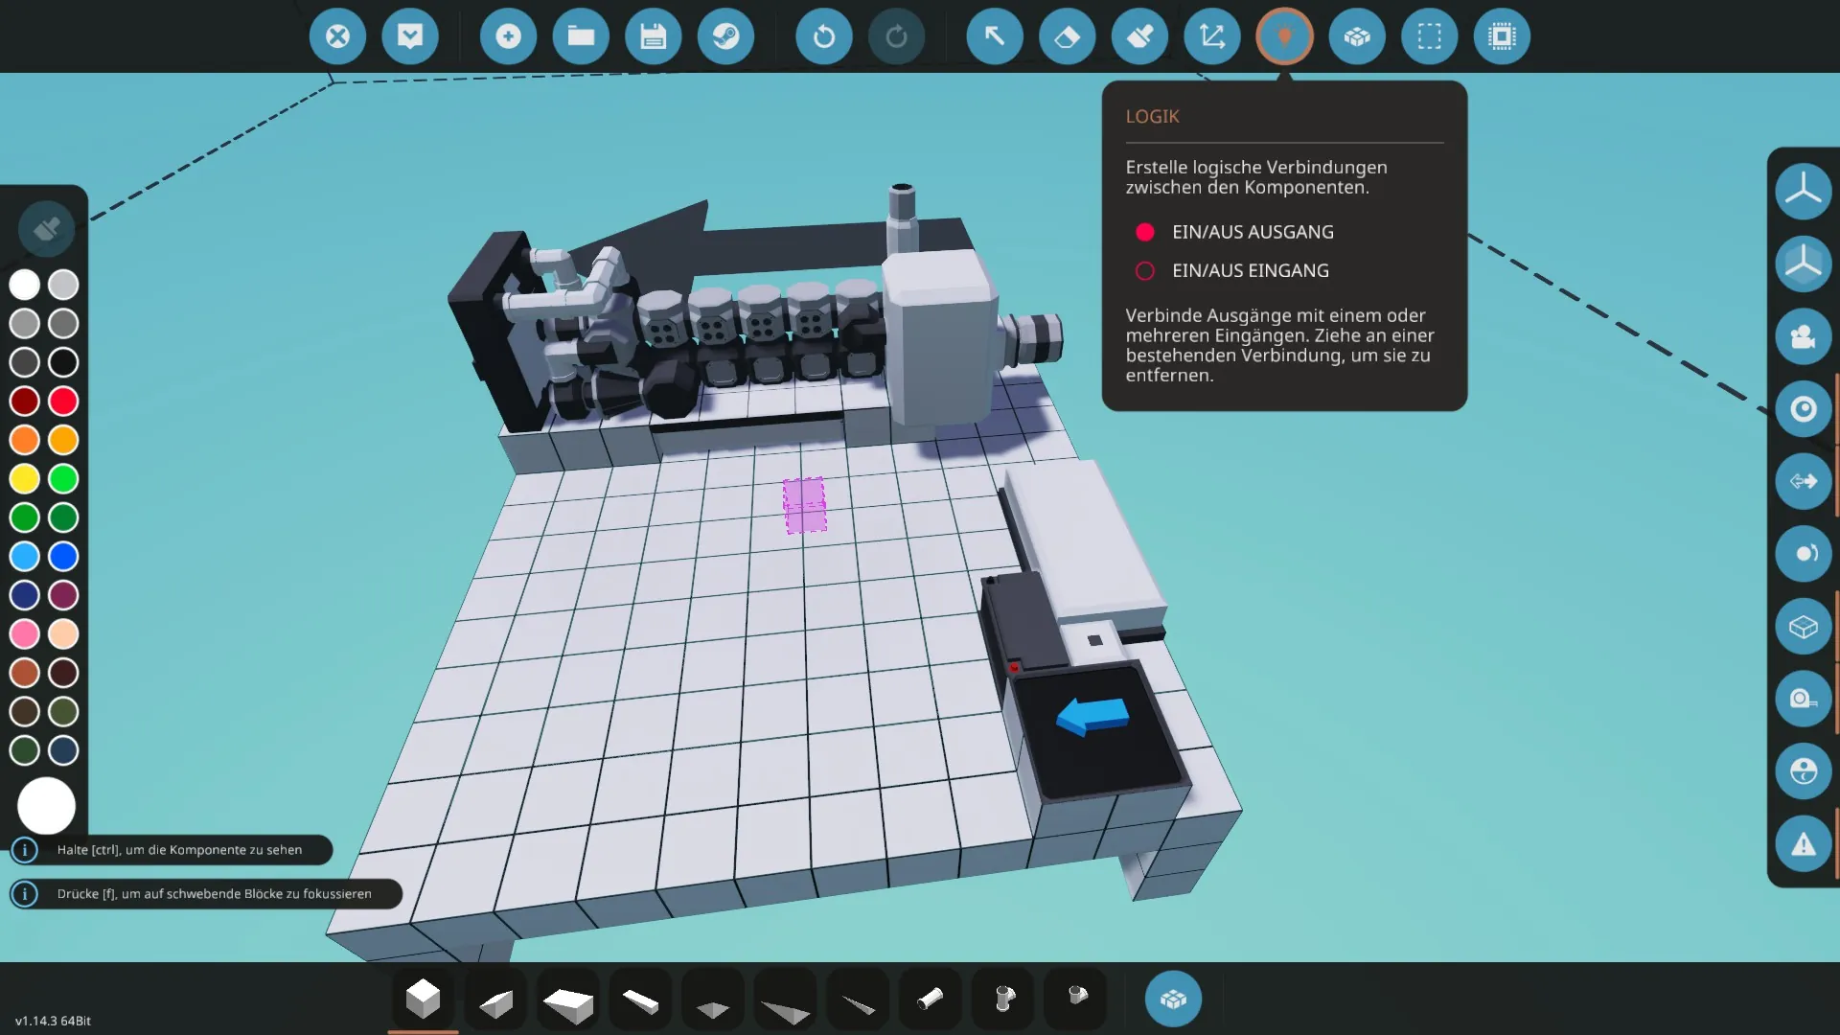Open the component inventory at bottom bar

click(1173, 1000)
